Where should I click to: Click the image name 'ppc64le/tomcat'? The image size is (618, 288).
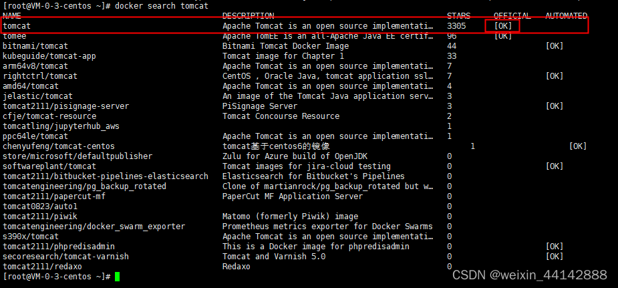pos(35,136)
